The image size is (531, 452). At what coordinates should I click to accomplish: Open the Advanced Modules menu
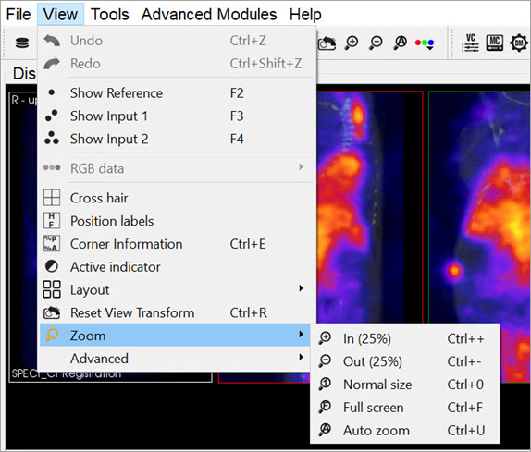[x=209, y=14]
